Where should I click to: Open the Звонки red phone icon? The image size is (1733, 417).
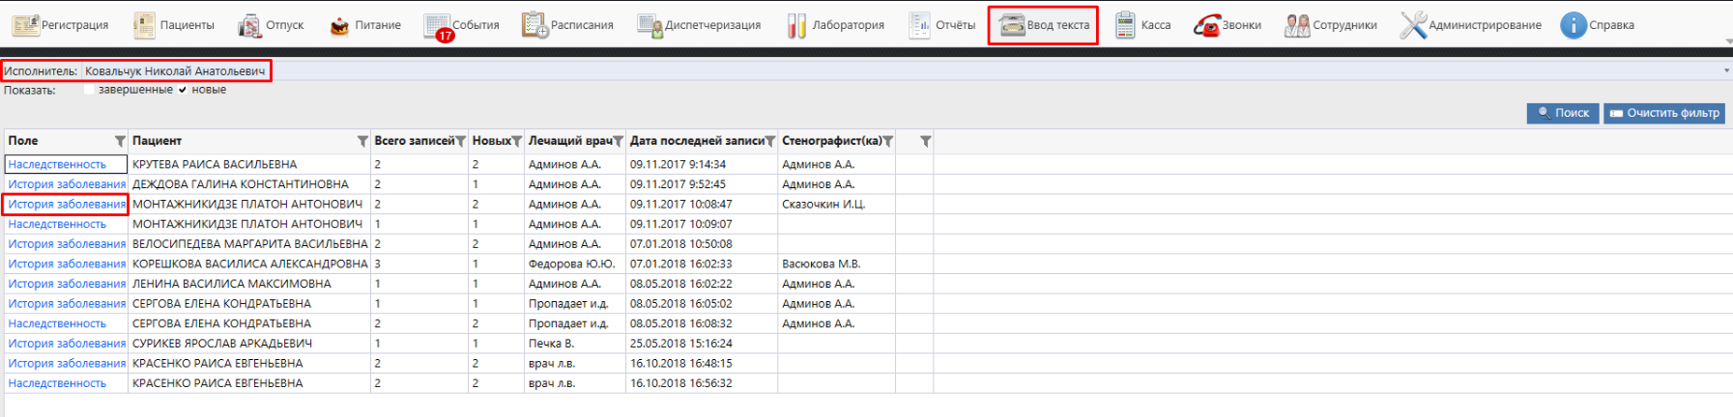point(1206,26)
